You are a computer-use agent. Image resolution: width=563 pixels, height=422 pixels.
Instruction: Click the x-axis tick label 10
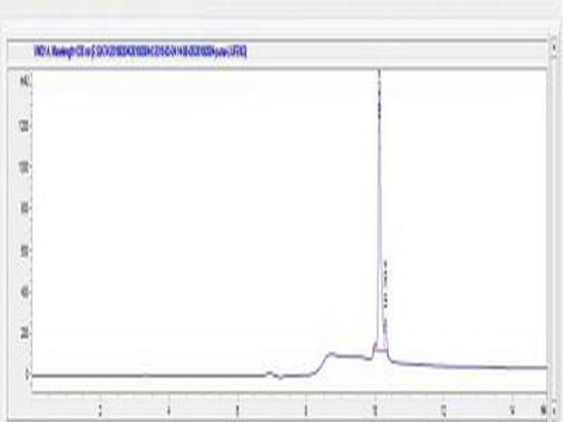click(x=375, y=407)
